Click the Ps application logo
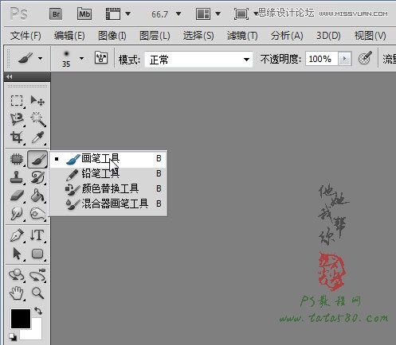Image resolution: width=396 pixels, height=345 pixels. click(19, 14)
